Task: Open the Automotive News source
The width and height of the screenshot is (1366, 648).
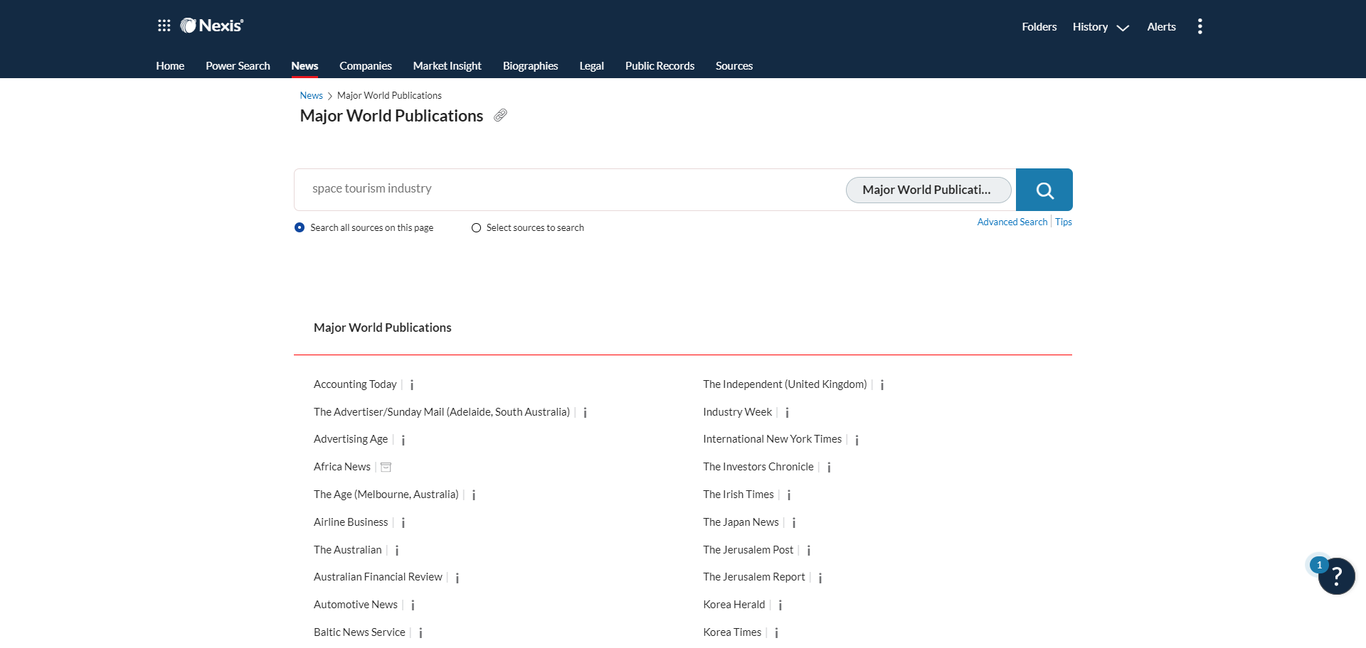Action: (356, 605)
